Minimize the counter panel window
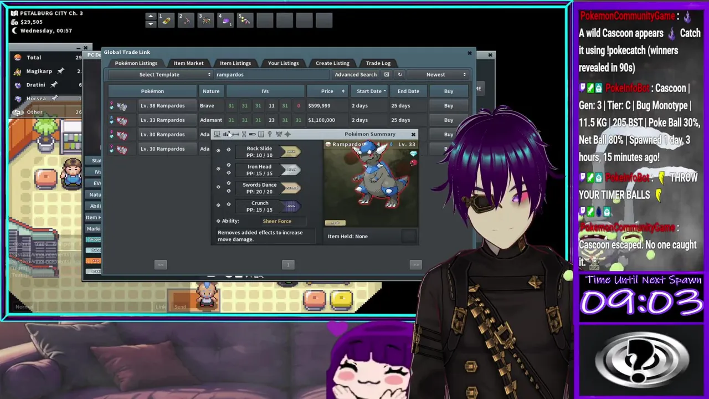This screenshot has height=399, width=709. pyautogui.click(x=78, y=48)
